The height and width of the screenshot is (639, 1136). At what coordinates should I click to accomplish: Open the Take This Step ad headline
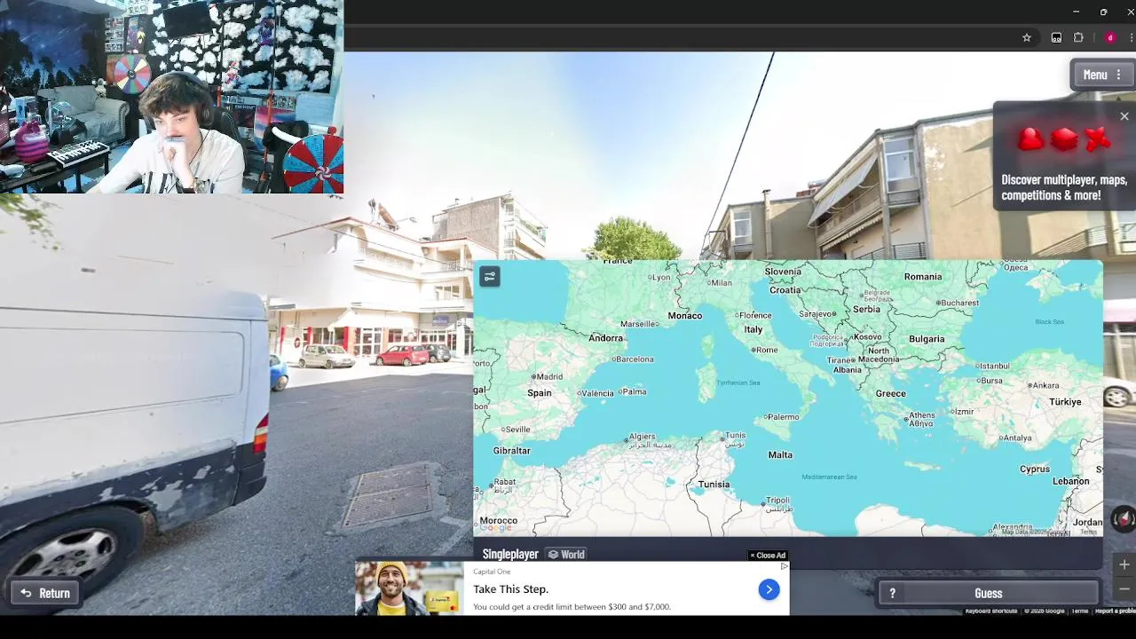(510, 589)
